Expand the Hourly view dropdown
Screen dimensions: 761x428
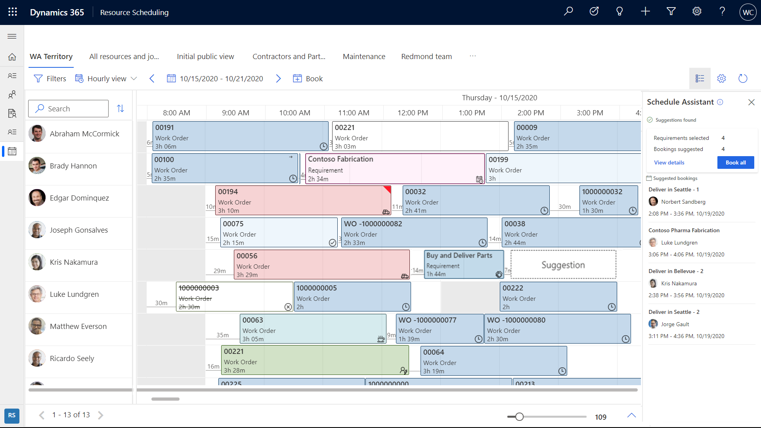coord(135,78)
